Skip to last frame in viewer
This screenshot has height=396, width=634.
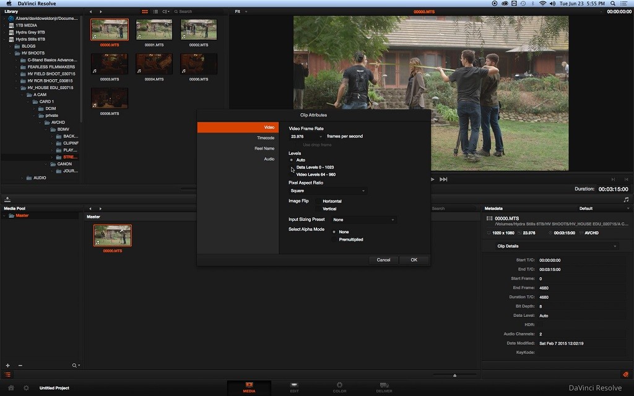tap(443, 179)
